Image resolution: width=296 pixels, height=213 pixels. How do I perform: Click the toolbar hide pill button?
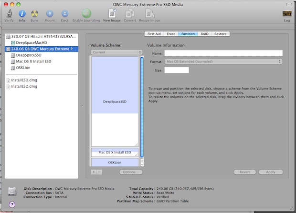click(x=289, y=4)
